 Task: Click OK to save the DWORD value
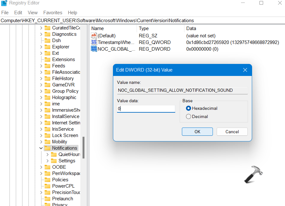197,132
